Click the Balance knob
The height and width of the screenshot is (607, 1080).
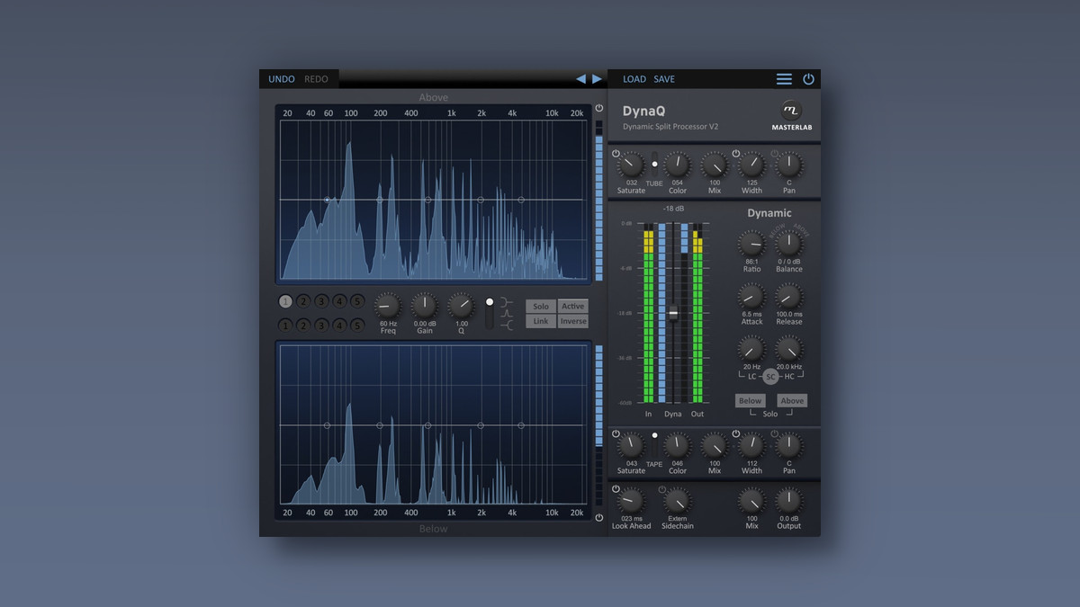(788, 243)
